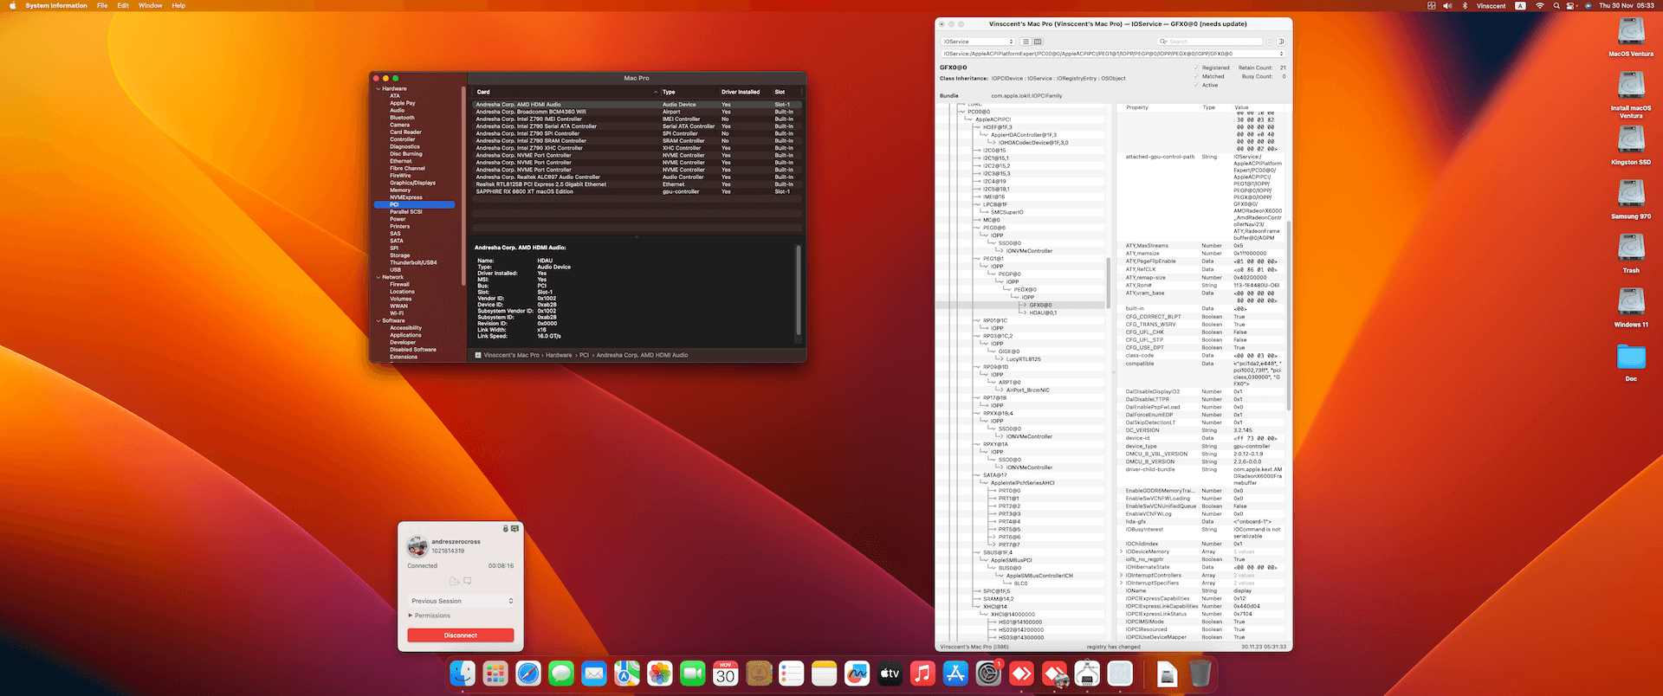Screen dimensions: 1663x696
Task: Open Freeform app in dock
Action: pyautogui.click(x=857, y=673)
